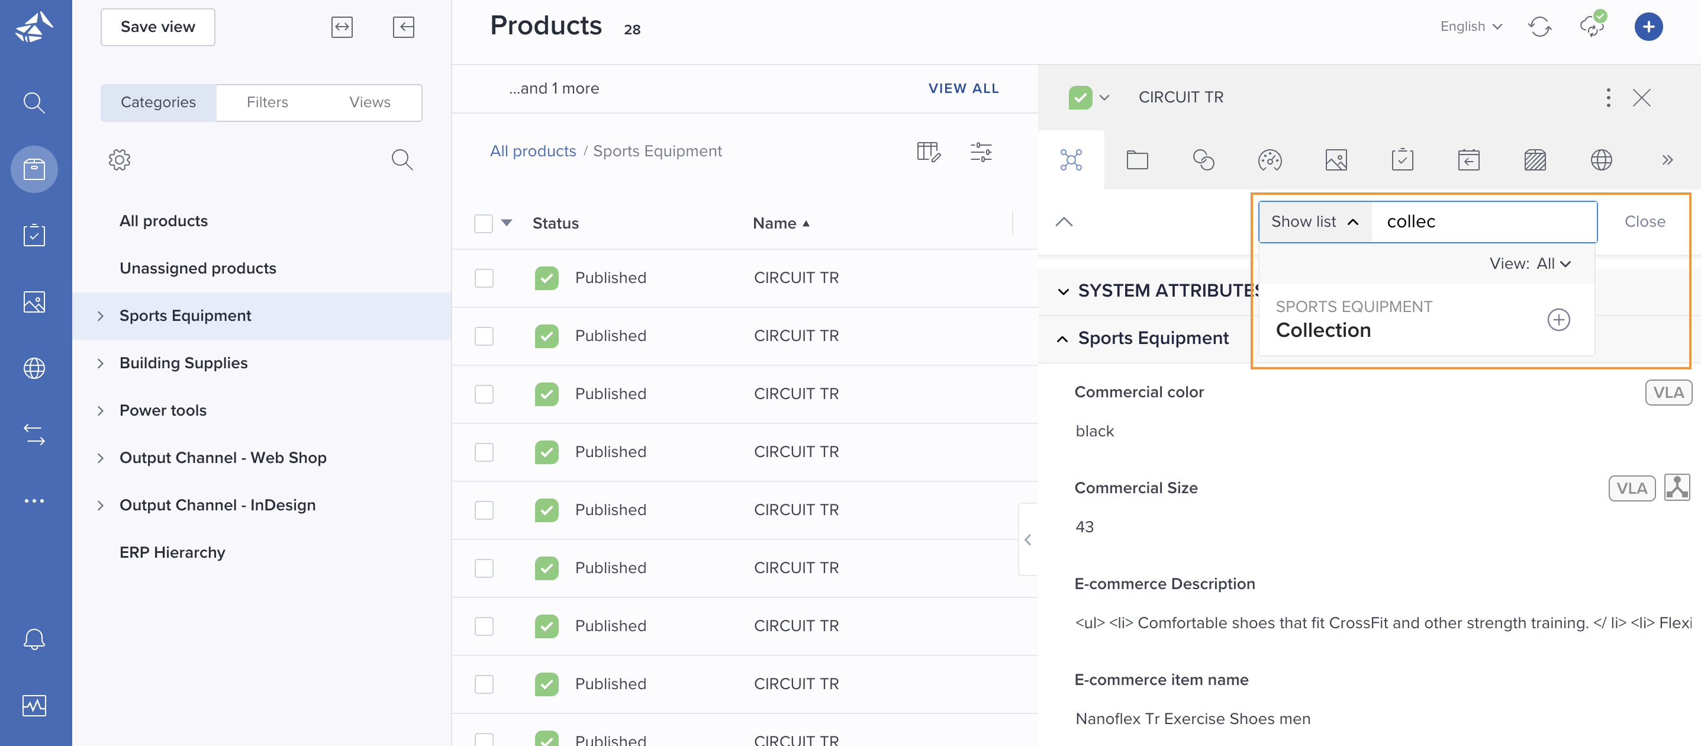Select the eighth CIRCUIT TR row checkbox
This screenshot has height=746, width=1701.
click(x=484, y=684)
